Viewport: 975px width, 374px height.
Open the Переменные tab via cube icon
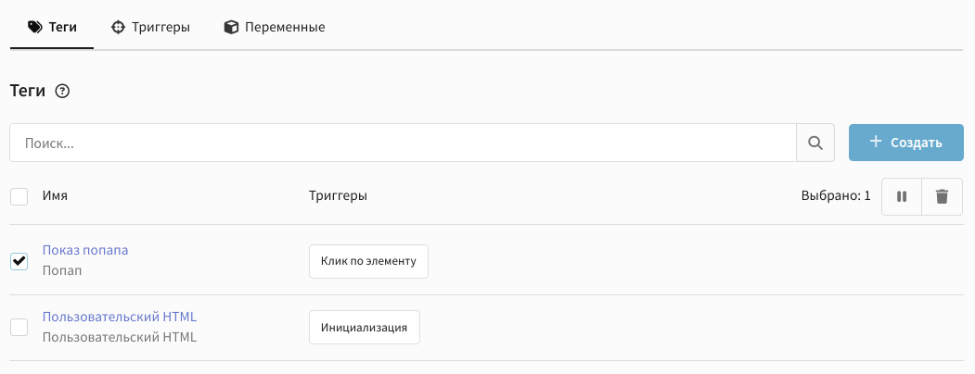[x=231, y=27]
